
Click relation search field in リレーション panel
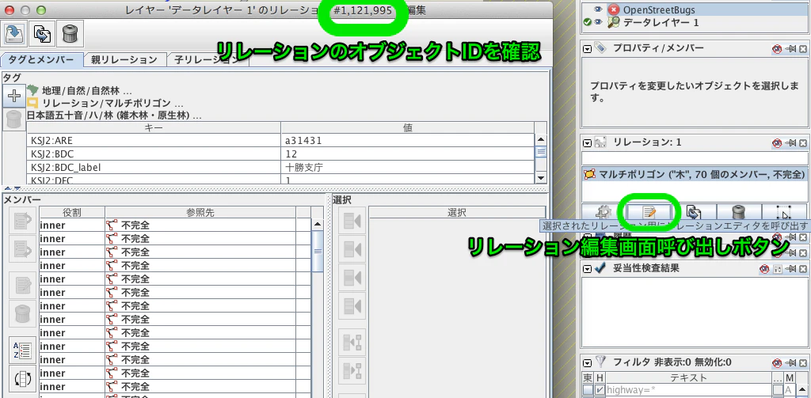click(x=694, y=158)
